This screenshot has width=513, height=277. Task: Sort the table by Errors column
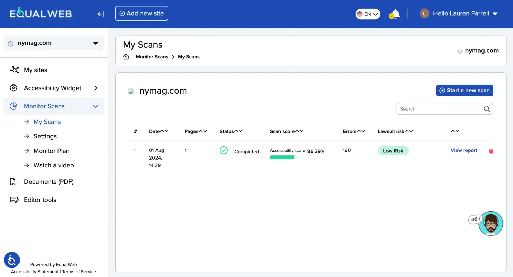click(x=354, y=131)
